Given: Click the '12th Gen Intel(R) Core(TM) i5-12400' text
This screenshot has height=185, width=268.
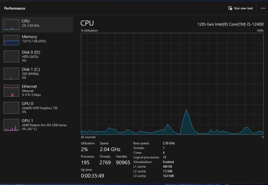Looking at the screenshot, I should (x=230, y=24).
